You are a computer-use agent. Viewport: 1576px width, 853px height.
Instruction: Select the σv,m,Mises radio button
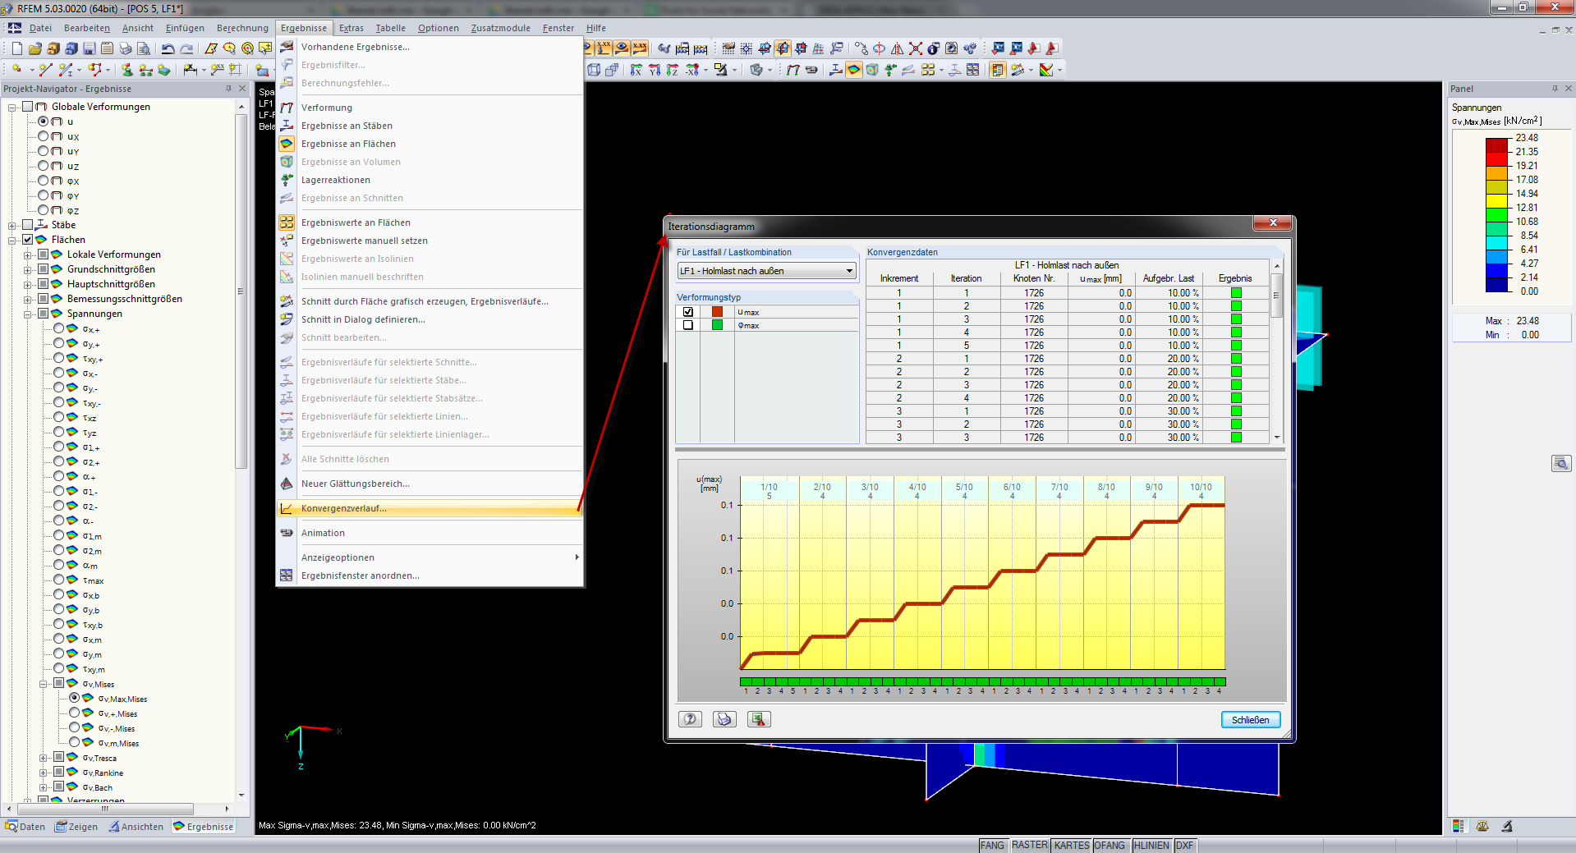point(75,742)
